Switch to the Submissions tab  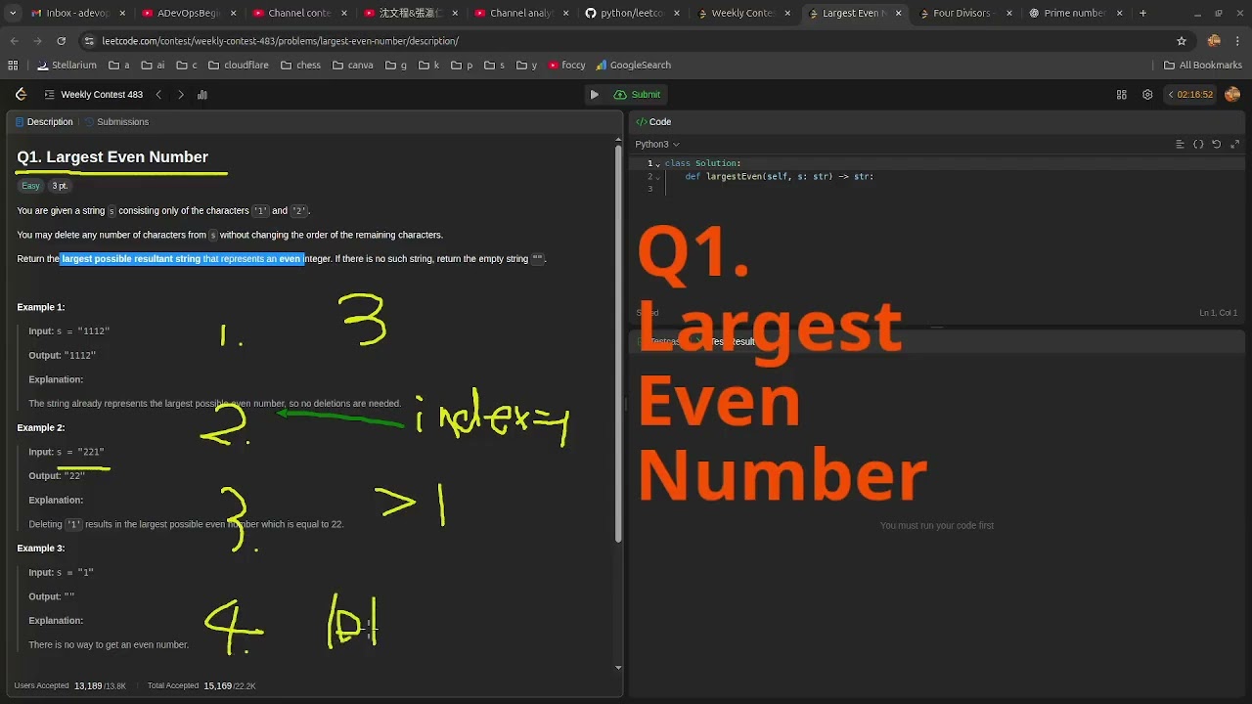116,122
